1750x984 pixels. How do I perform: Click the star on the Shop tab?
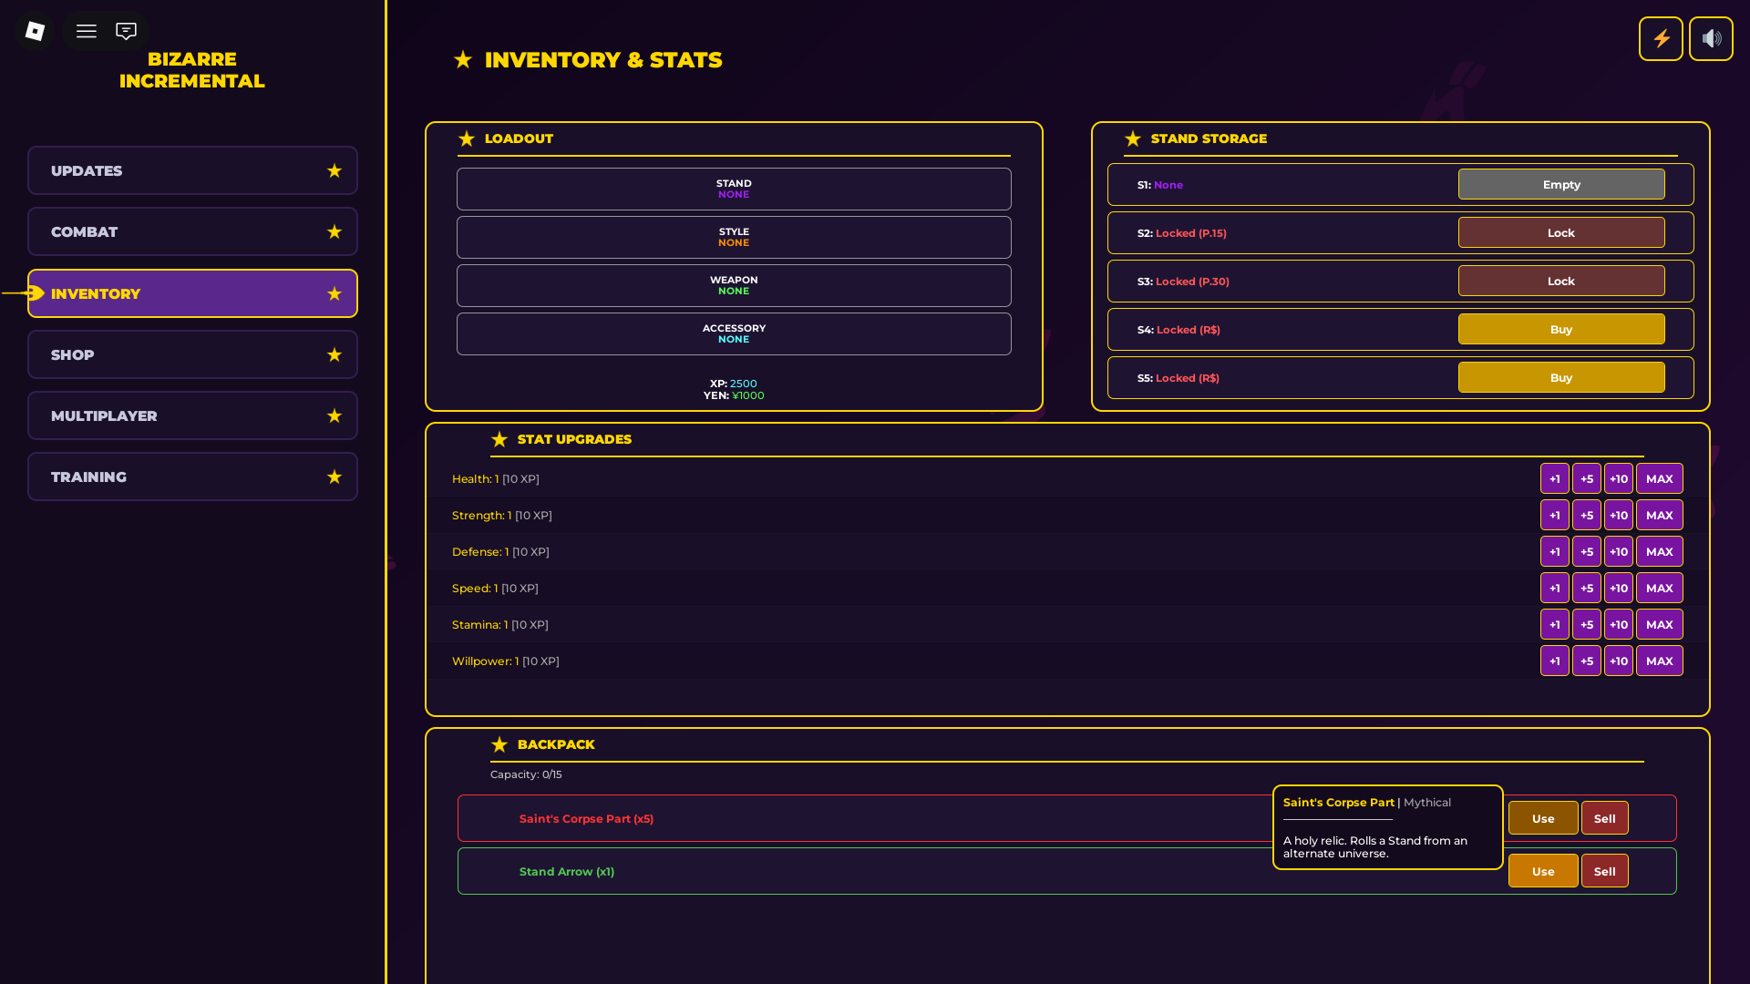(335, 354)
